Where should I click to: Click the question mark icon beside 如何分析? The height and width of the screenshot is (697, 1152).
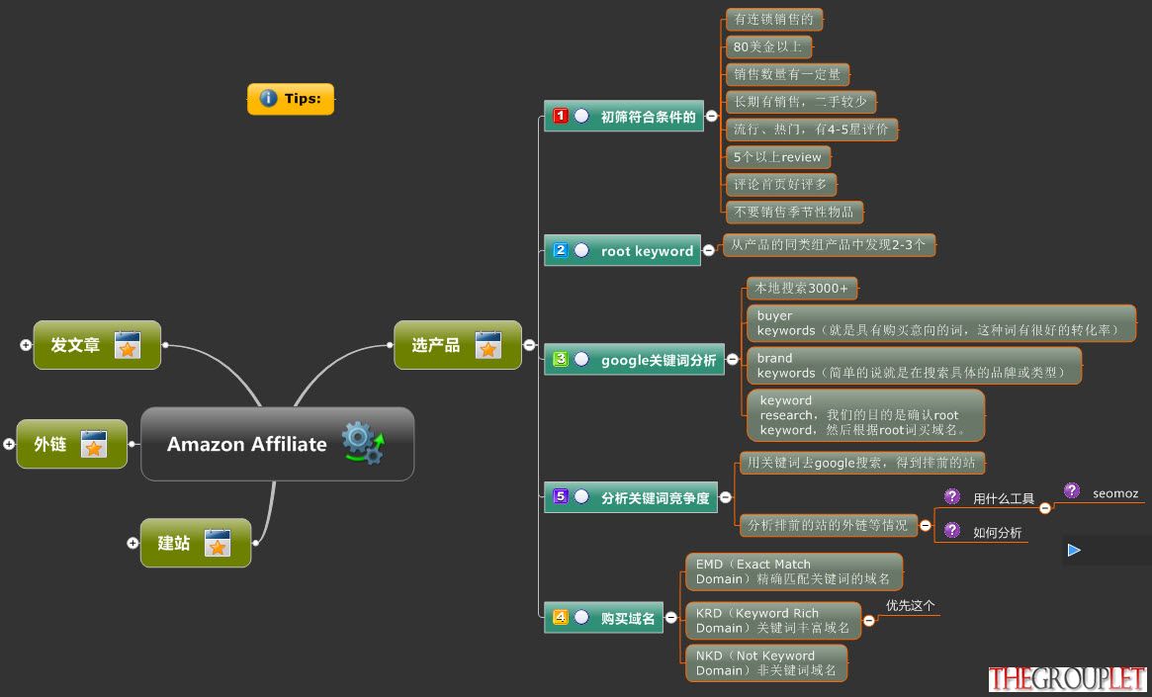click(x=952, y=530)
